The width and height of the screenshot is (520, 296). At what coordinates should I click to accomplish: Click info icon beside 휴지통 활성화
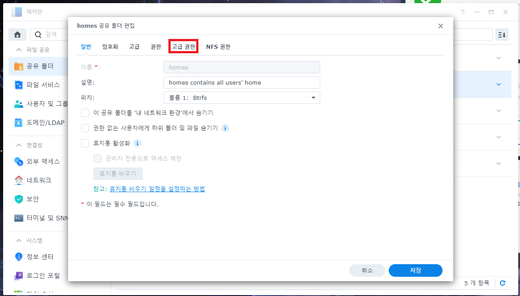138,143
